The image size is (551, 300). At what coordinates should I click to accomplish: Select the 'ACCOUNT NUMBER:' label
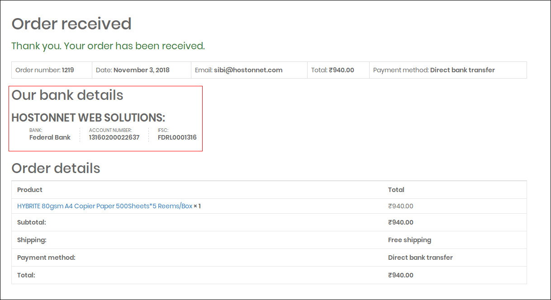tap(110, 130)
